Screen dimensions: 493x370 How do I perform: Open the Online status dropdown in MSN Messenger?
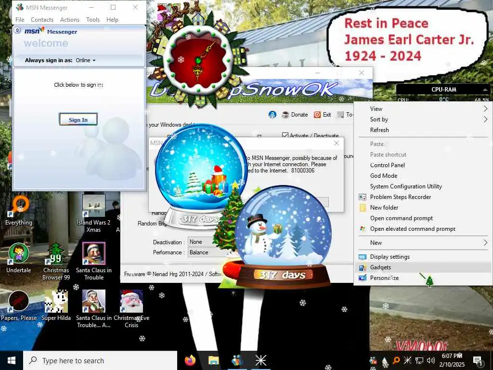tap(86, 60)
